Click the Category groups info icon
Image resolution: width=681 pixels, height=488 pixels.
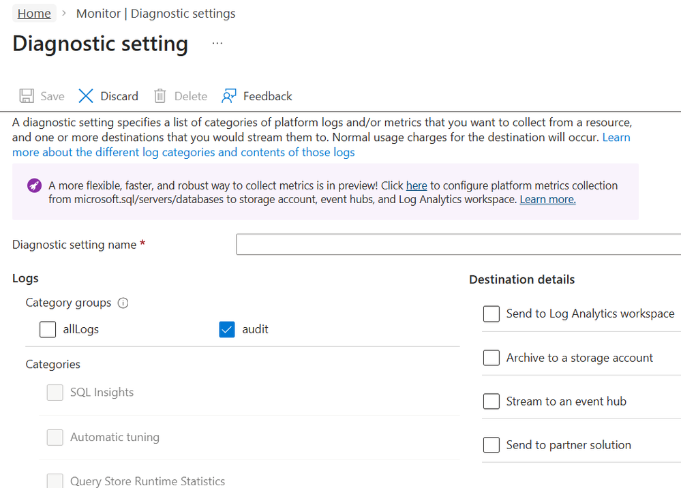(x=123, y=303)
